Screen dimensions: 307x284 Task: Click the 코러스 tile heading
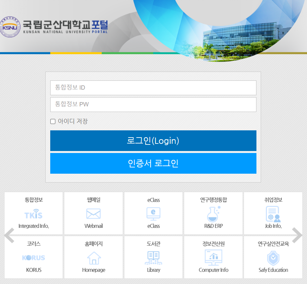pos(34,244)
